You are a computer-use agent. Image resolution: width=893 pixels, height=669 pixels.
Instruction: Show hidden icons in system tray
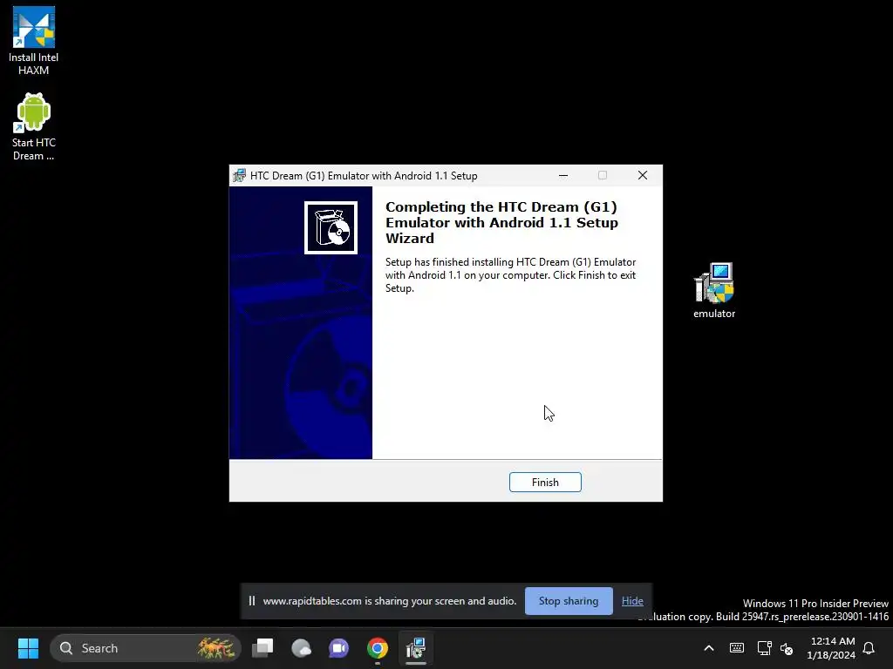click(x=709, y=648)
